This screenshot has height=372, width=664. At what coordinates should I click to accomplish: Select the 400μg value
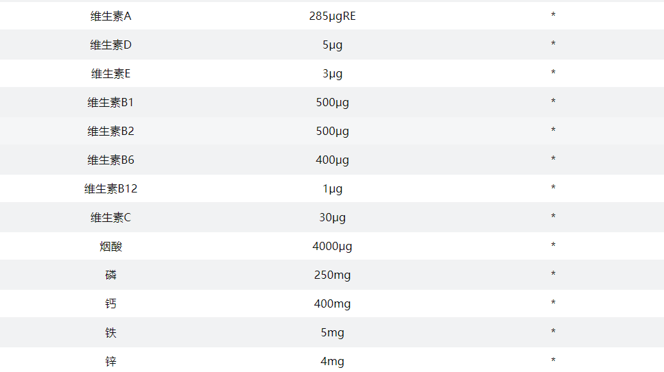click(x=332, y=160)
